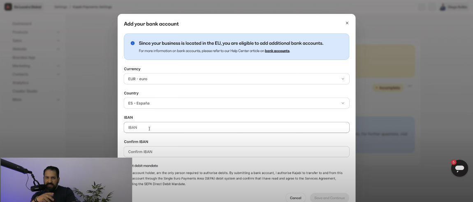Open Marketing in the sidebar

(x=21, y=66)
